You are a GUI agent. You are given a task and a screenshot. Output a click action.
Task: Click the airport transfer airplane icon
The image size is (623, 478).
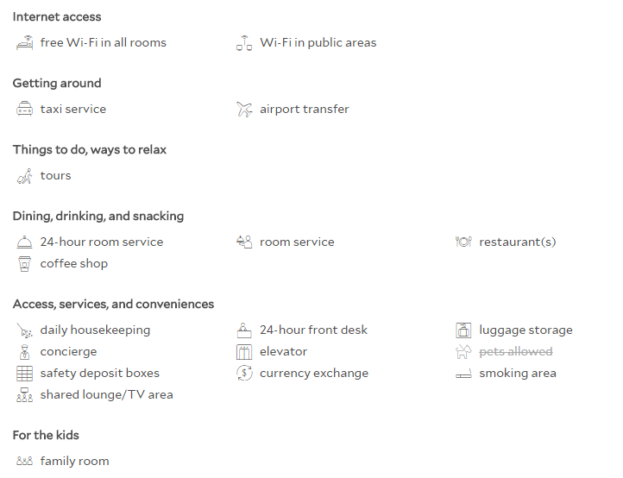coord(244,110)
